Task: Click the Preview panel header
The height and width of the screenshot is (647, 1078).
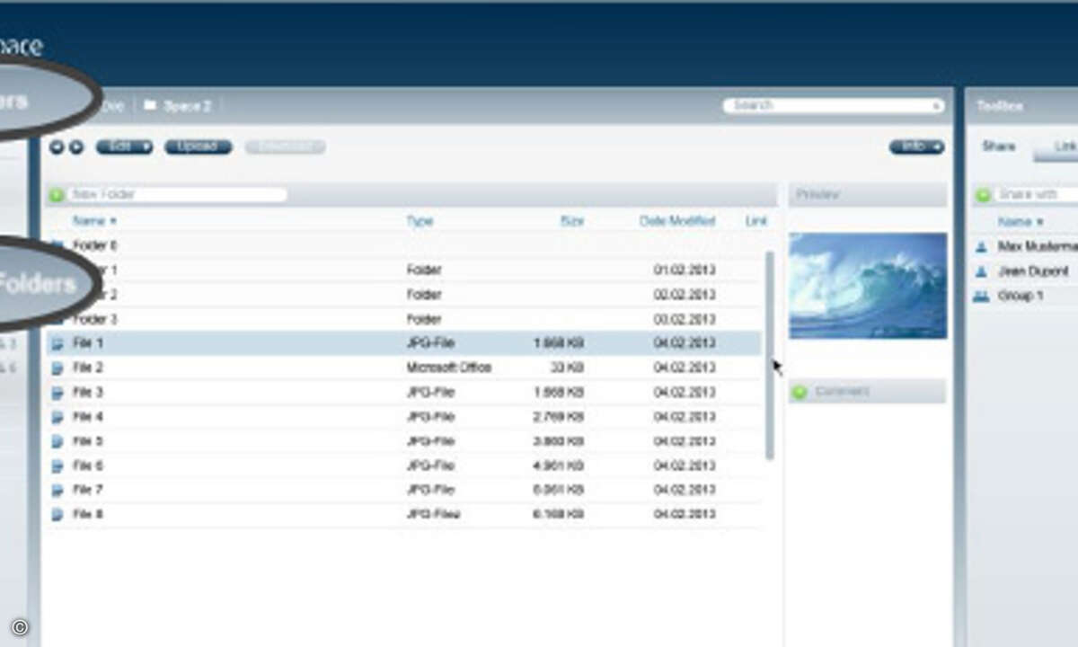Action: (868, 195)
